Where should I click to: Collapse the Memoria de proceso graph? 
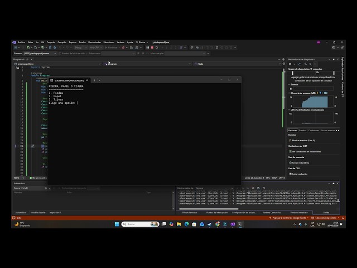pyautogui.click(x=289, y=93)
